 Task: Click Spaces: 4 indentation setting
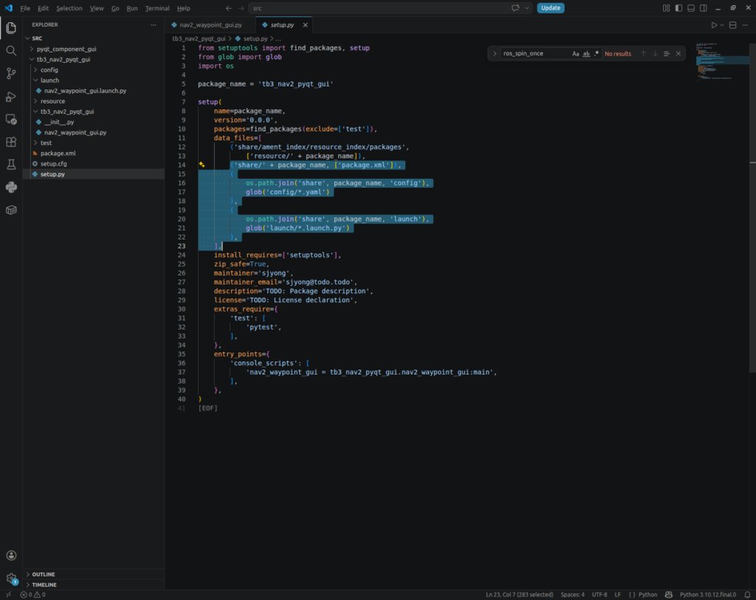pos(572,595)
